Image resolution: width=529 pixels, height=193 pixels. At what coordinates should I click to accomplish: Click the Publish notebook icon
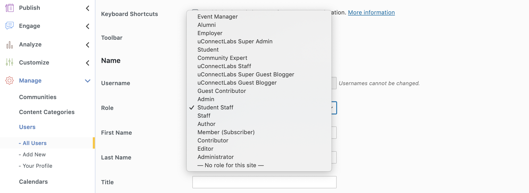(x=10, y=8)
